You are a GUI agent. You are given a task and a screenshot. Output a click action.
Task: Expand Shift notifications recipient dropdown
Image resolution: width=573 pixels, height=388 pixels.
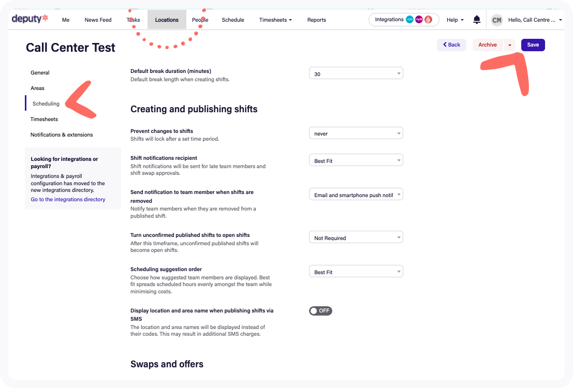356,160
